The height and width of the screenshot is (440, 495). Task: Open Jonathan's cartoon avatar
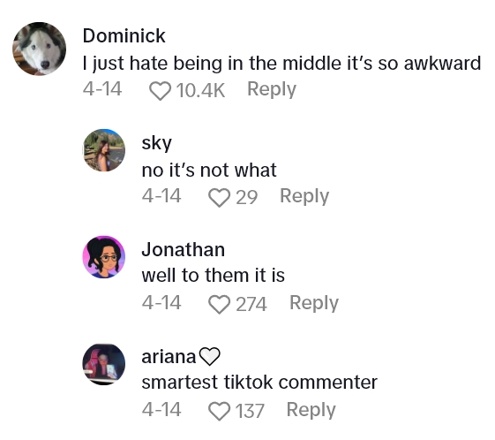coord(104,257)
